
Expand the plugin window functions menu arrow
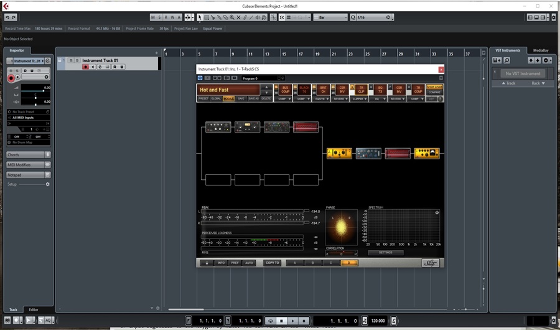[x=441, y=78]
